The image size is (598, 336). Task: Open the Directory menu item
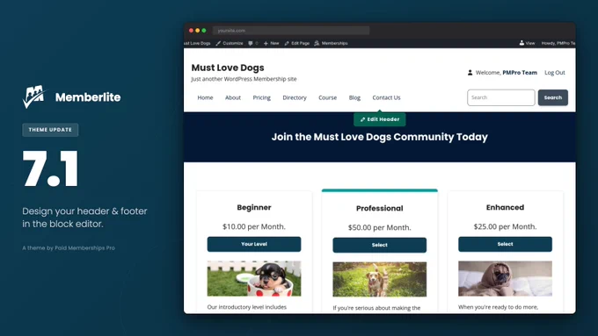(x=295, y=97)
